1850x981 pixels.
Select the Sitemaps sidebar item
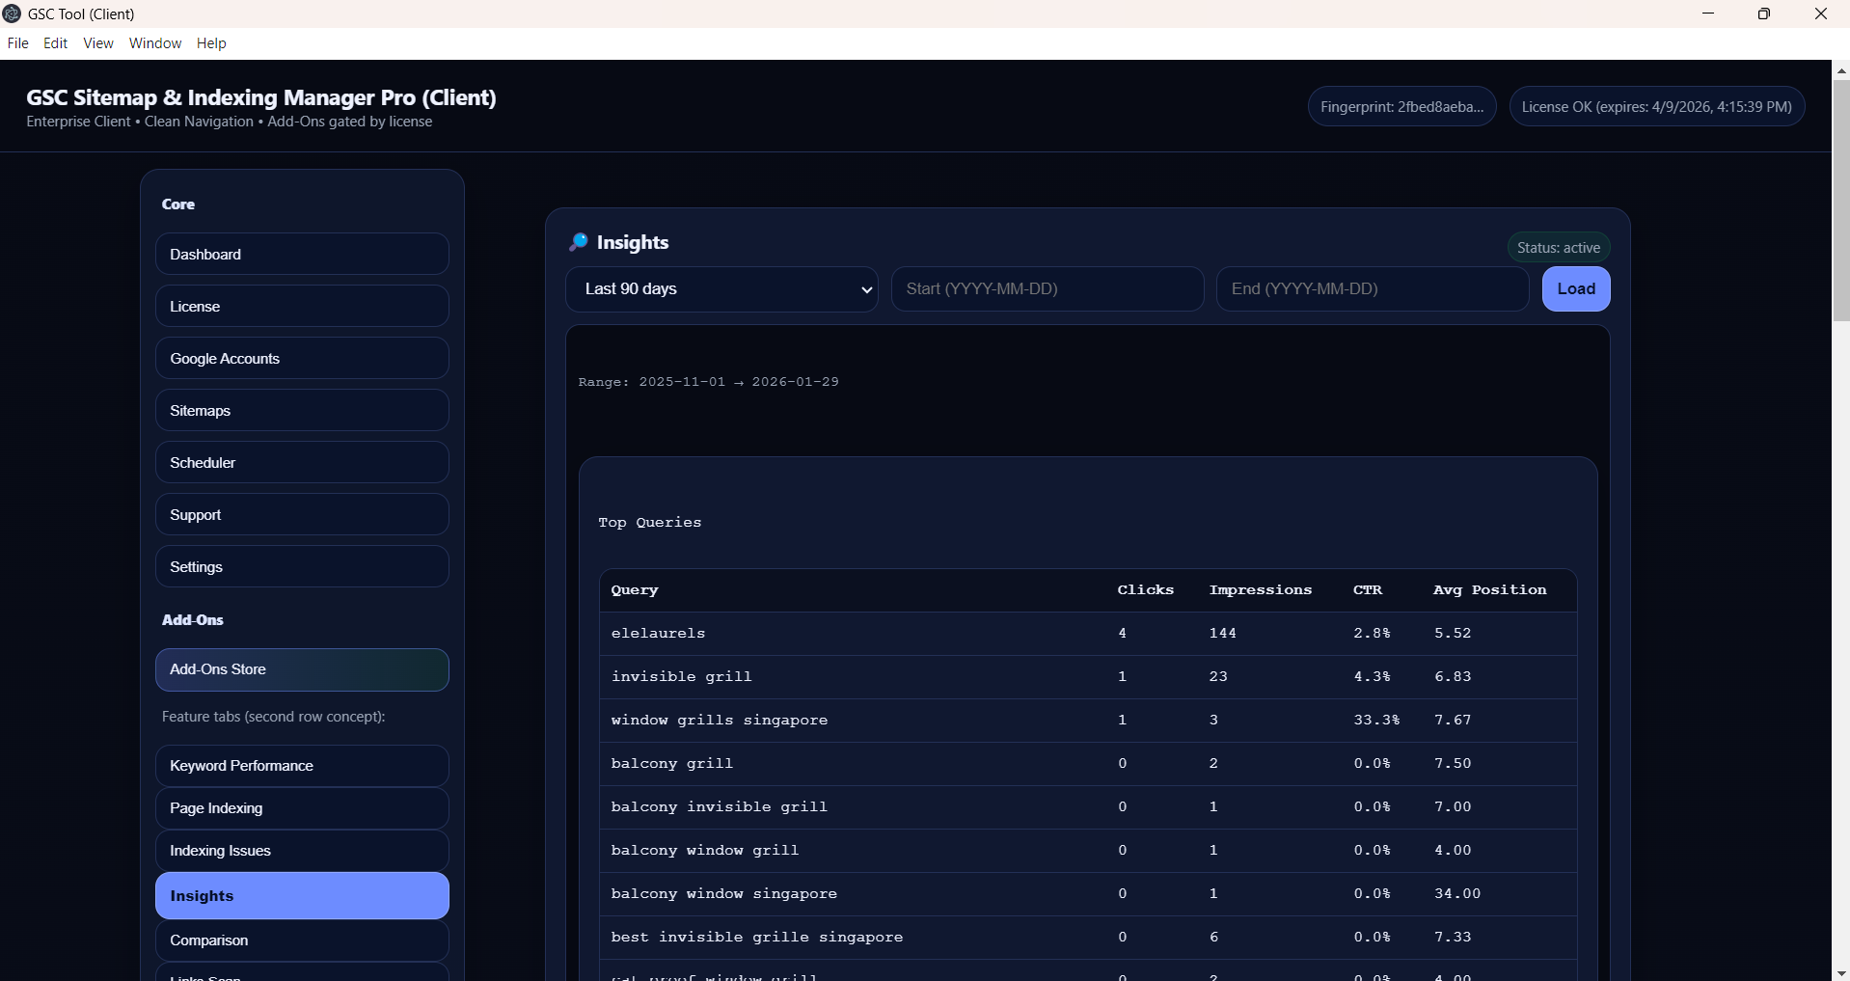(302, 411)
